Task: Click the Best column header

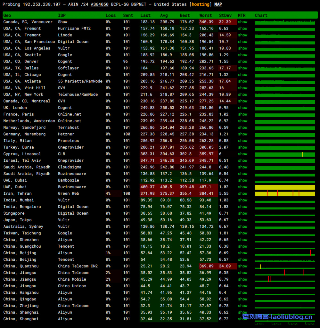Action: pos(185,15)
